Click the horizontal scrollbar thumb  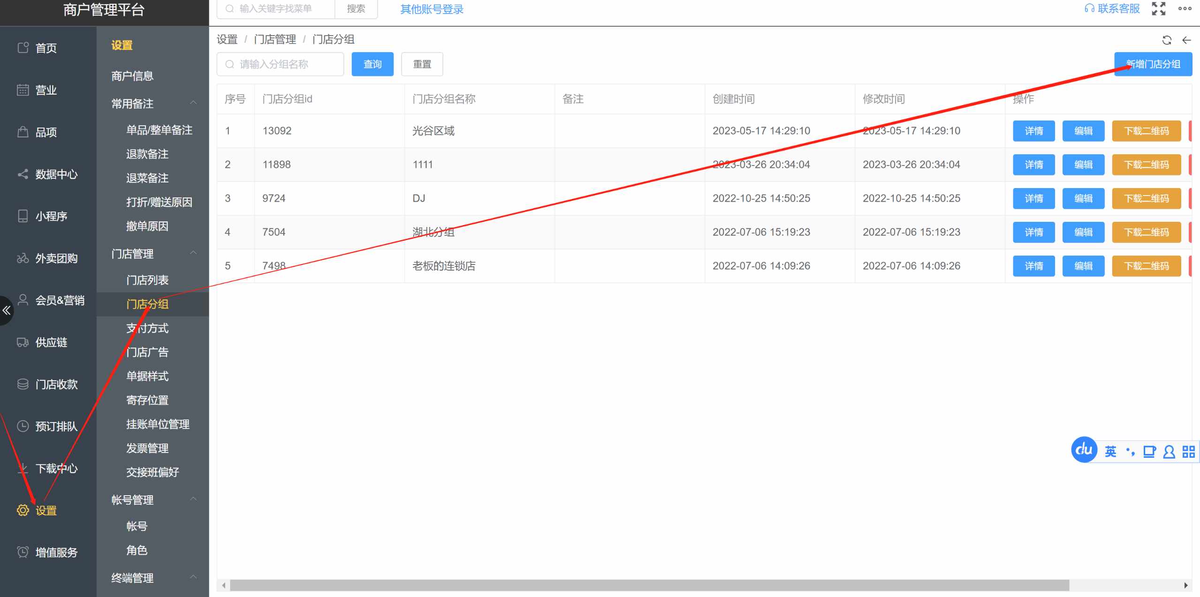click(x=649, y=585)
